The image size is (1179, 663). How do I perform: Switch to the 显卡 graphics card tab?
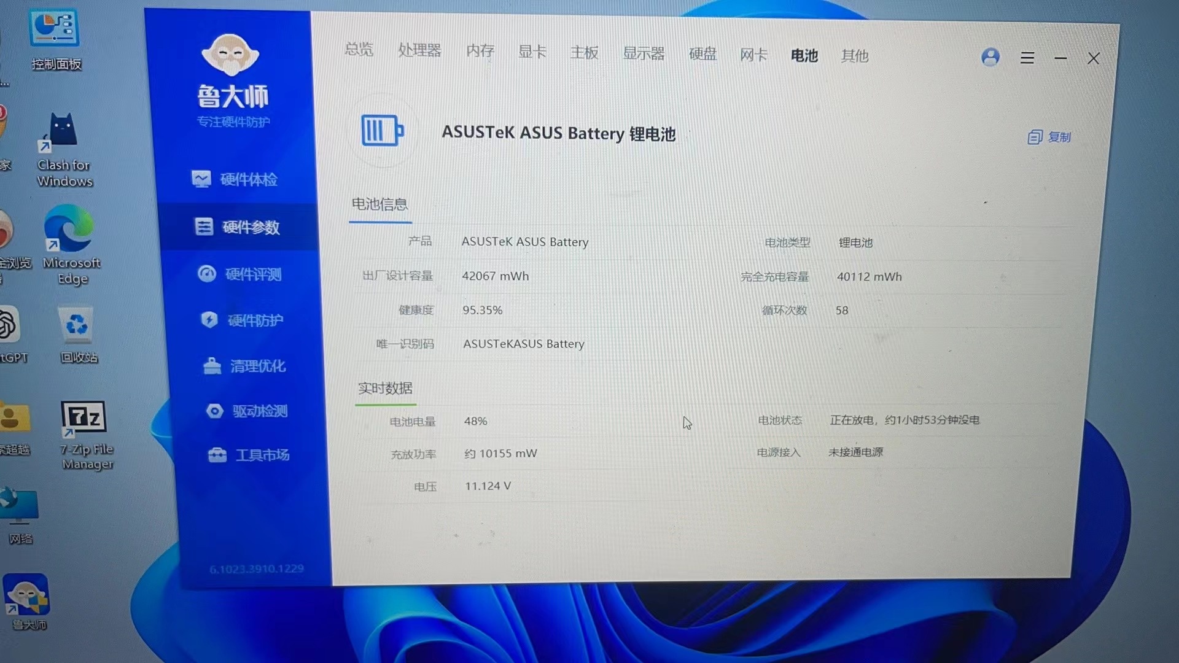point(532,52)
